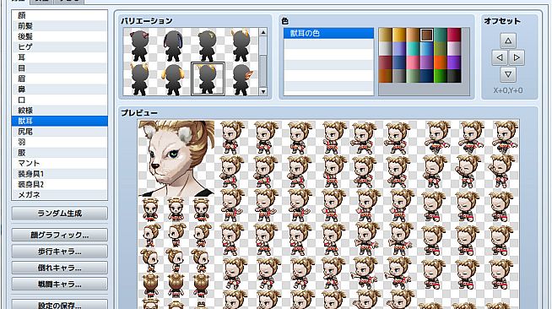Screen dimensions: 552x309
Task: Choose the turquoise cyan color swatch
Action: (413, 49)
